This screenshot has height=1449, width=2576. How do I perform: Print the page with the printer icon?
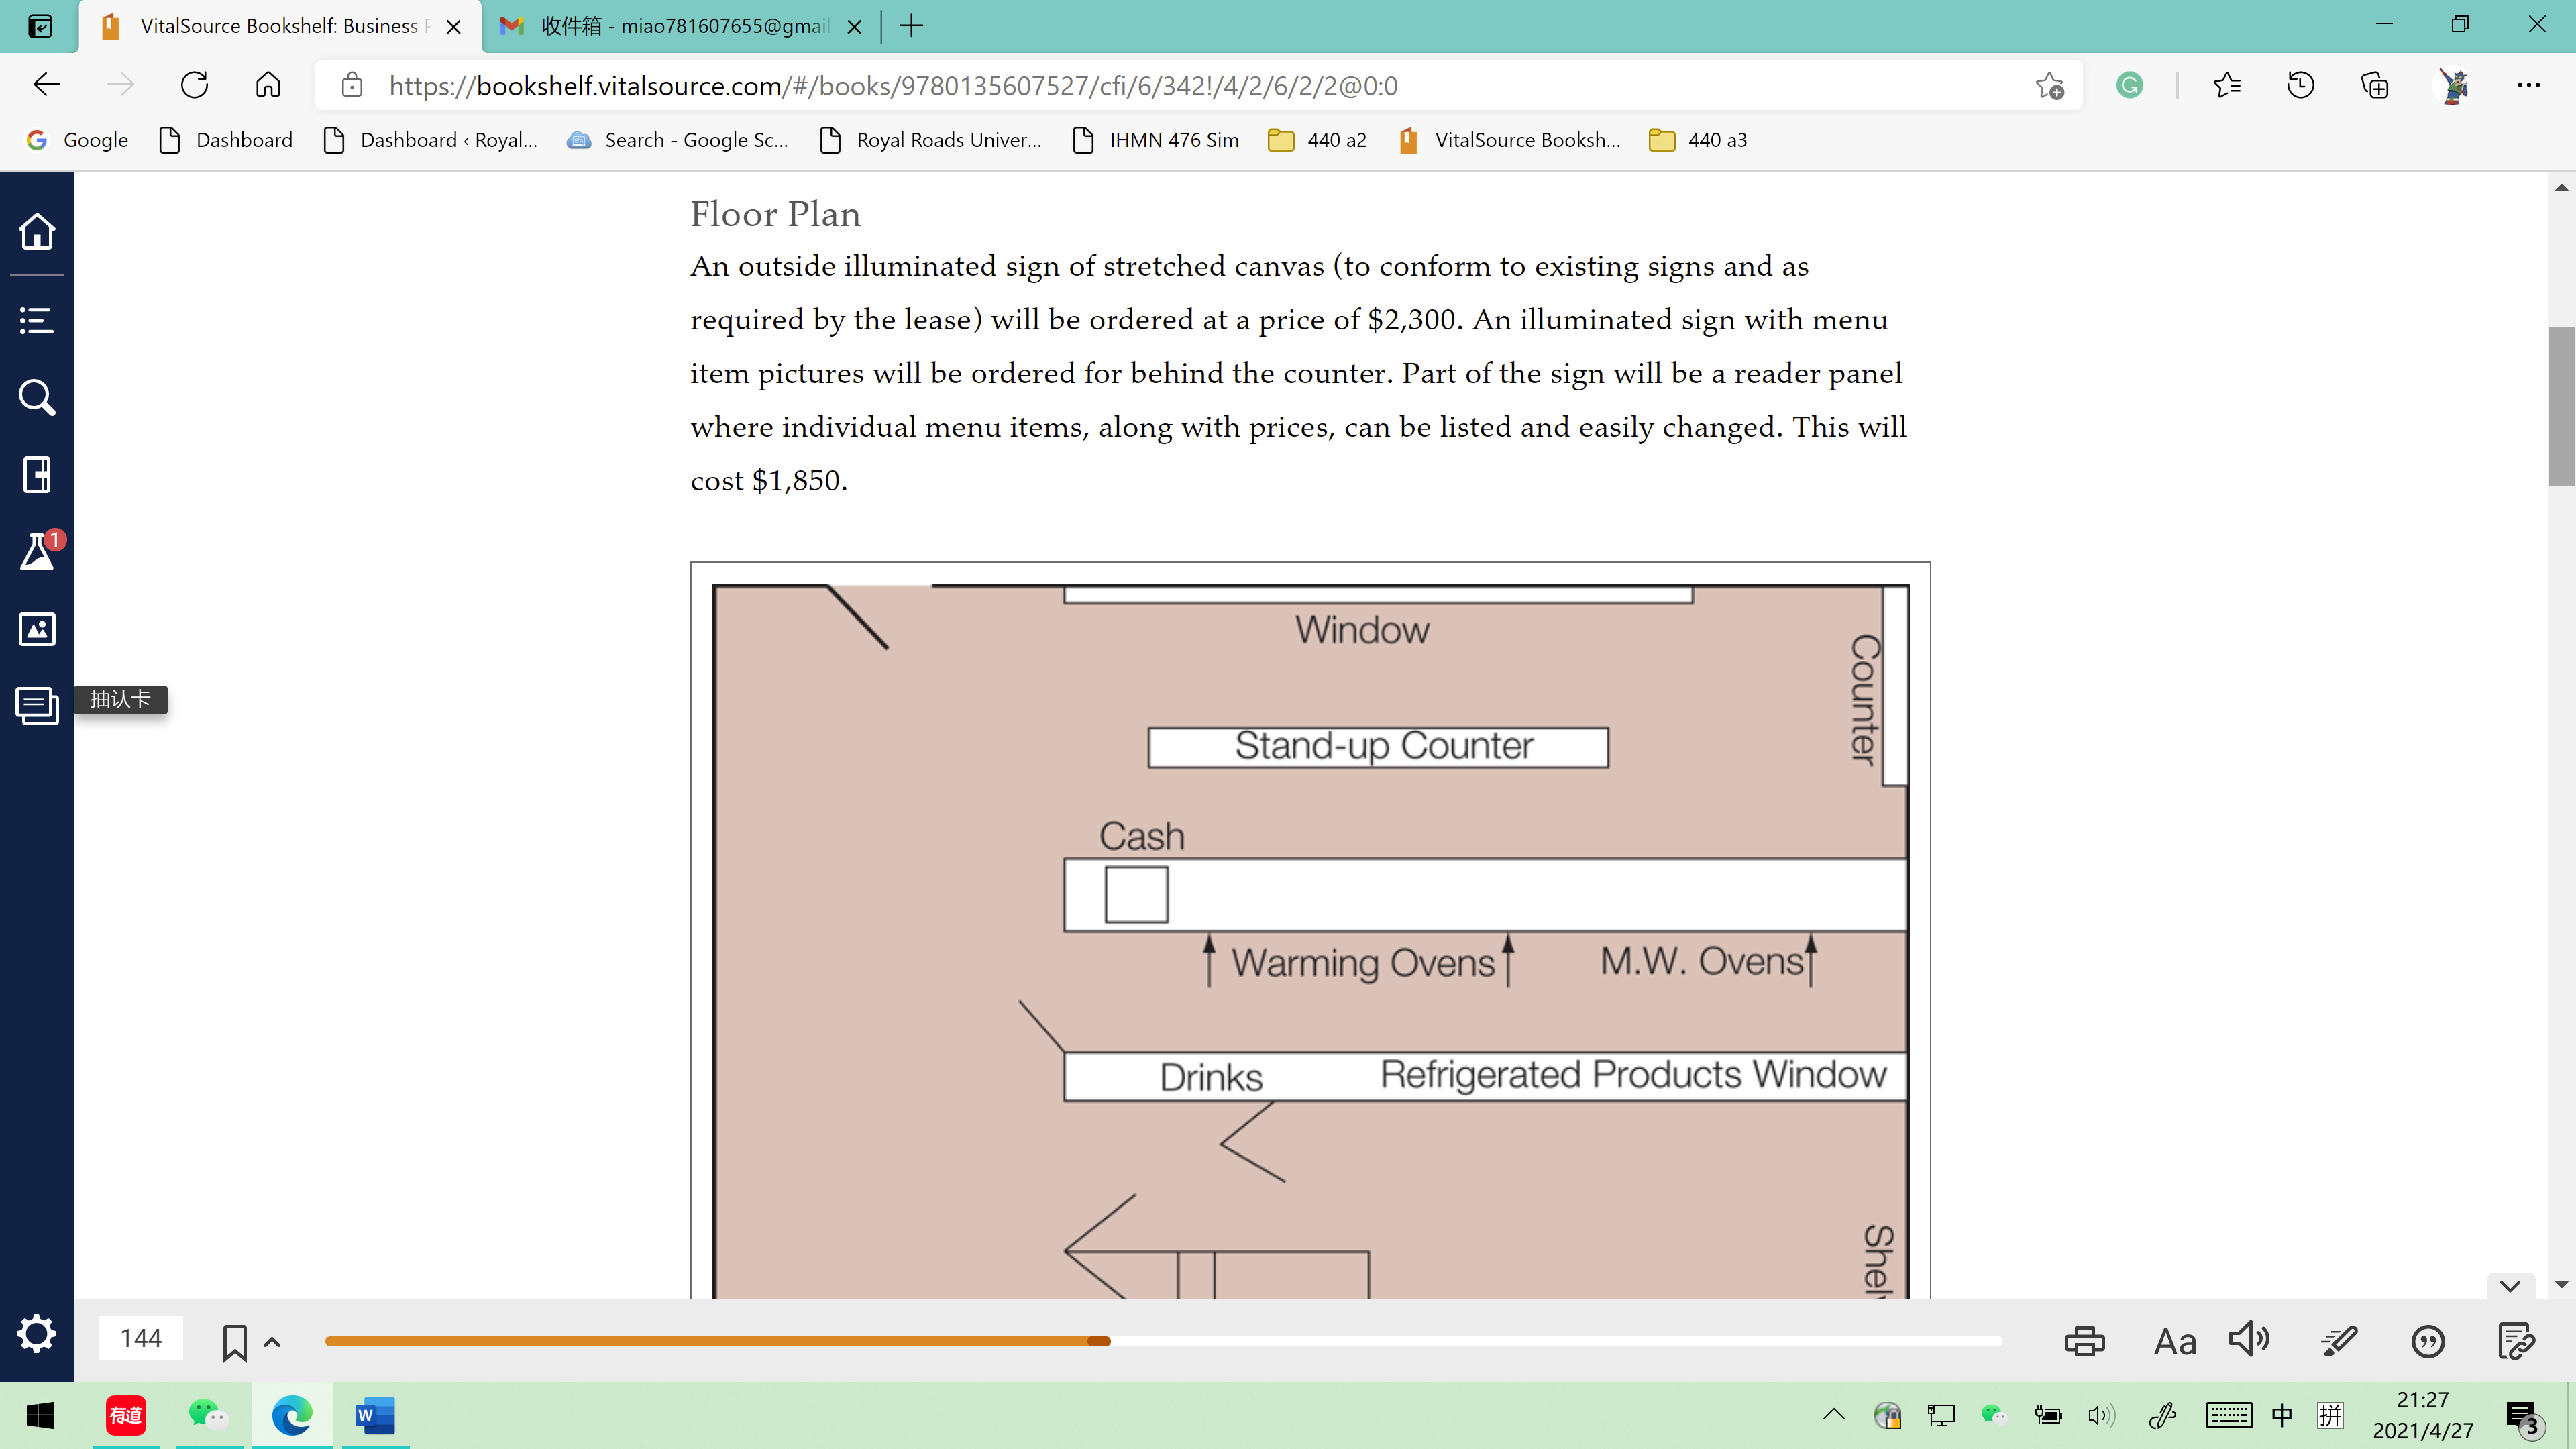coord(2084,1341)
